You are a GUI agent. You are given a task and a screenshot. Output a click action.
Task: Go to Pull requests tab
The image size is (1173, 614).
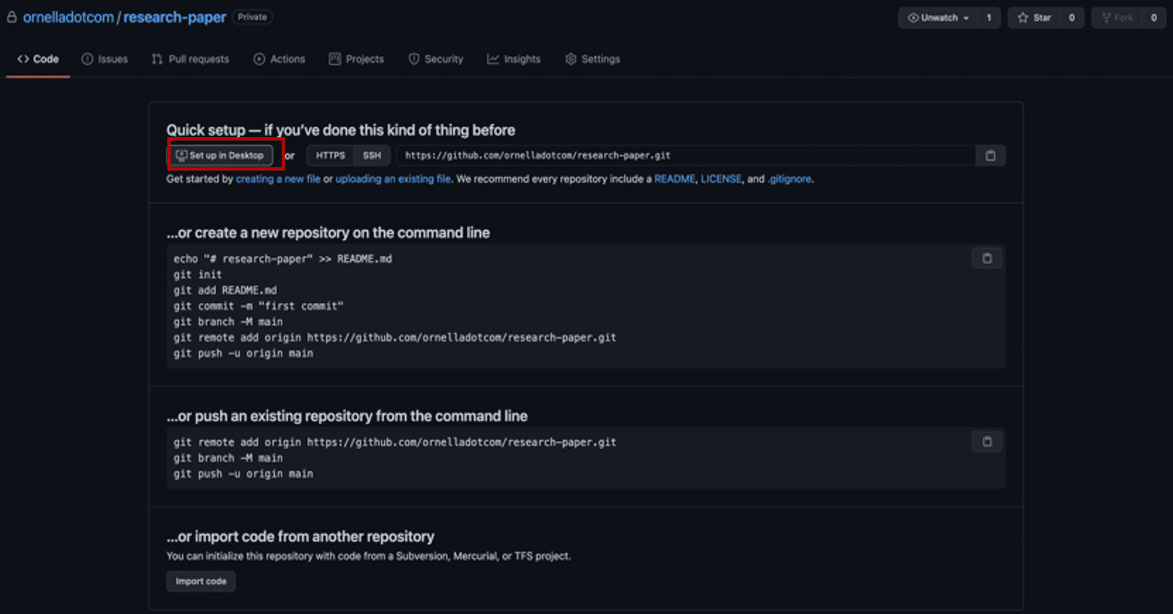coord(190,59)
